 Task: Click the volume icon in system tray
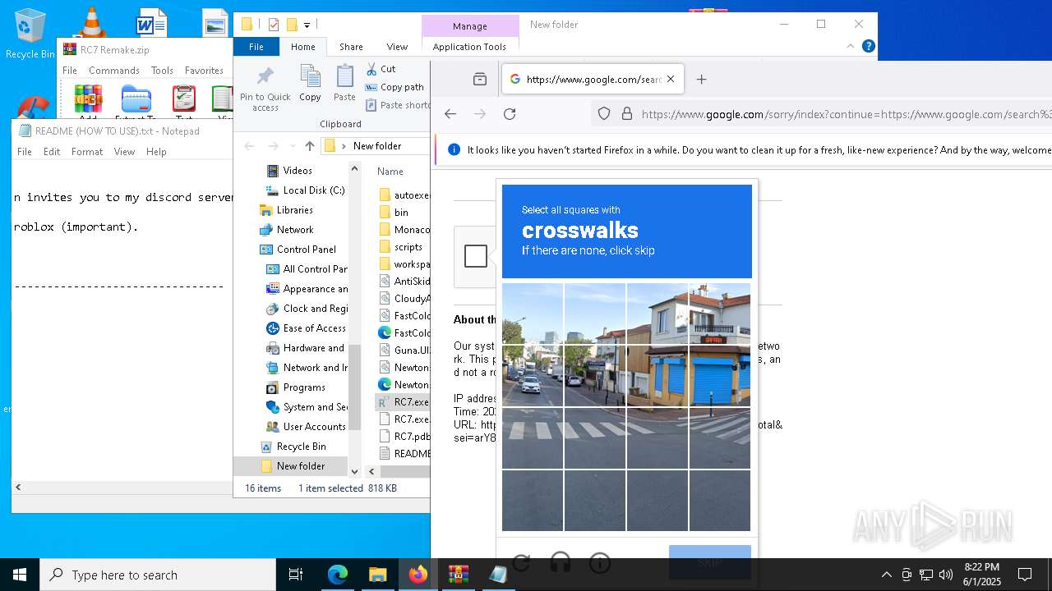point(945,575)
